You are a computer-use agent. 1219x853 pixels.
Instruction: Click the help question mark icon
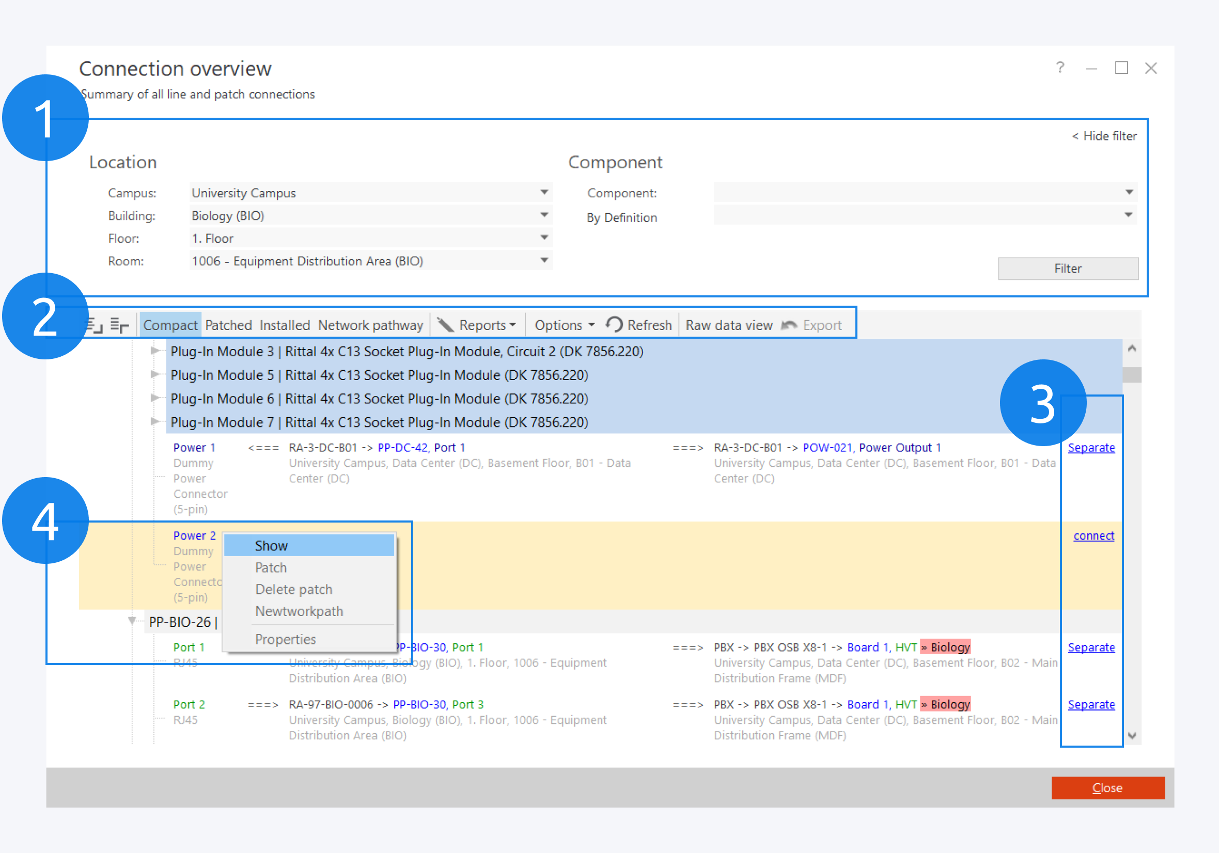(x=1060, y=68)
